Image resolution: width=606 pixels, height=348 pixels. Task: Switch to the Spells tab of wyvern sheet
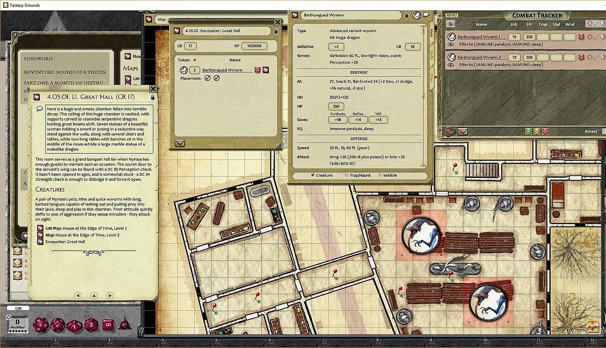coord(431,55)
